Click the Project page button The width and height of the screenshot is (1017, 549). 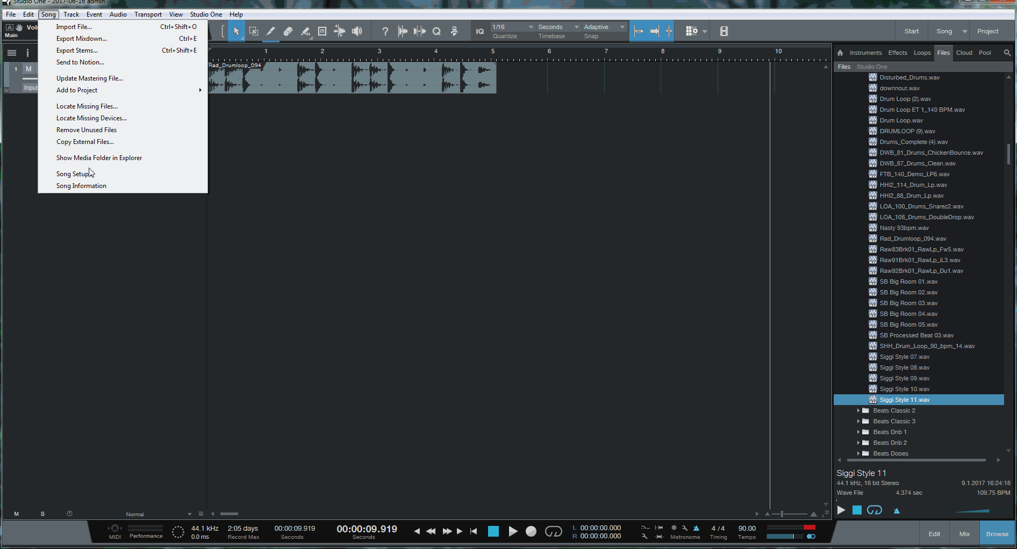click(987, 31)
